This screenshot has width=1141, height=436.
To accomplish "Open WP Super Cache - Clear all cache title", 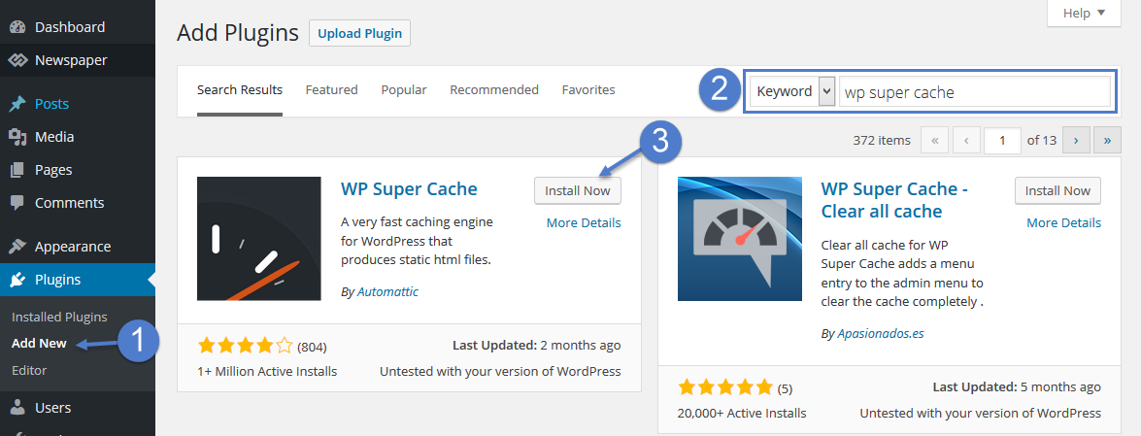I will 894,200.
